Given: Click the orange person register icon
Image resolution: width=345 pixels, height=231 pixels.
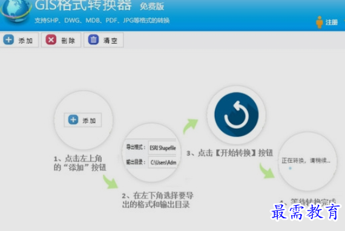Looking at the screenshot, I should (x=320, y=22).
